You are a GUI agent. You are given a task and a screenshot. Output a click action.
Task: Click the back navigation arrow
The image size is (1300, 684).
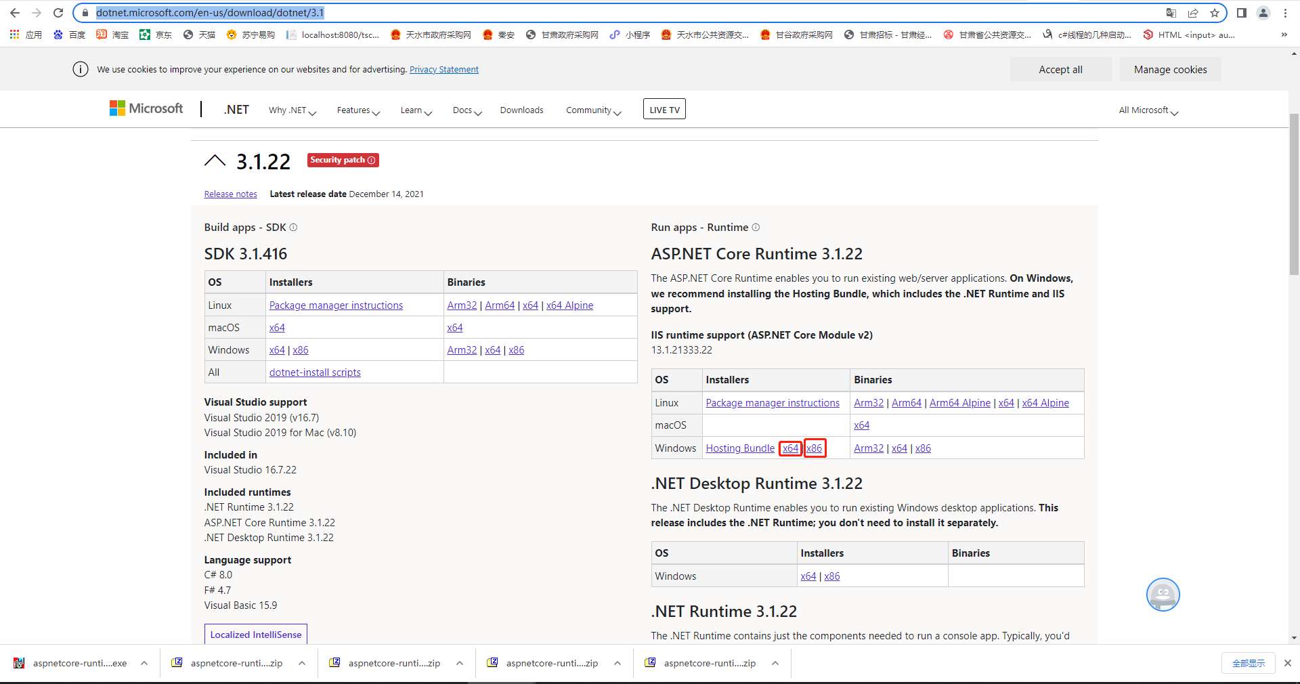(15, 13)
